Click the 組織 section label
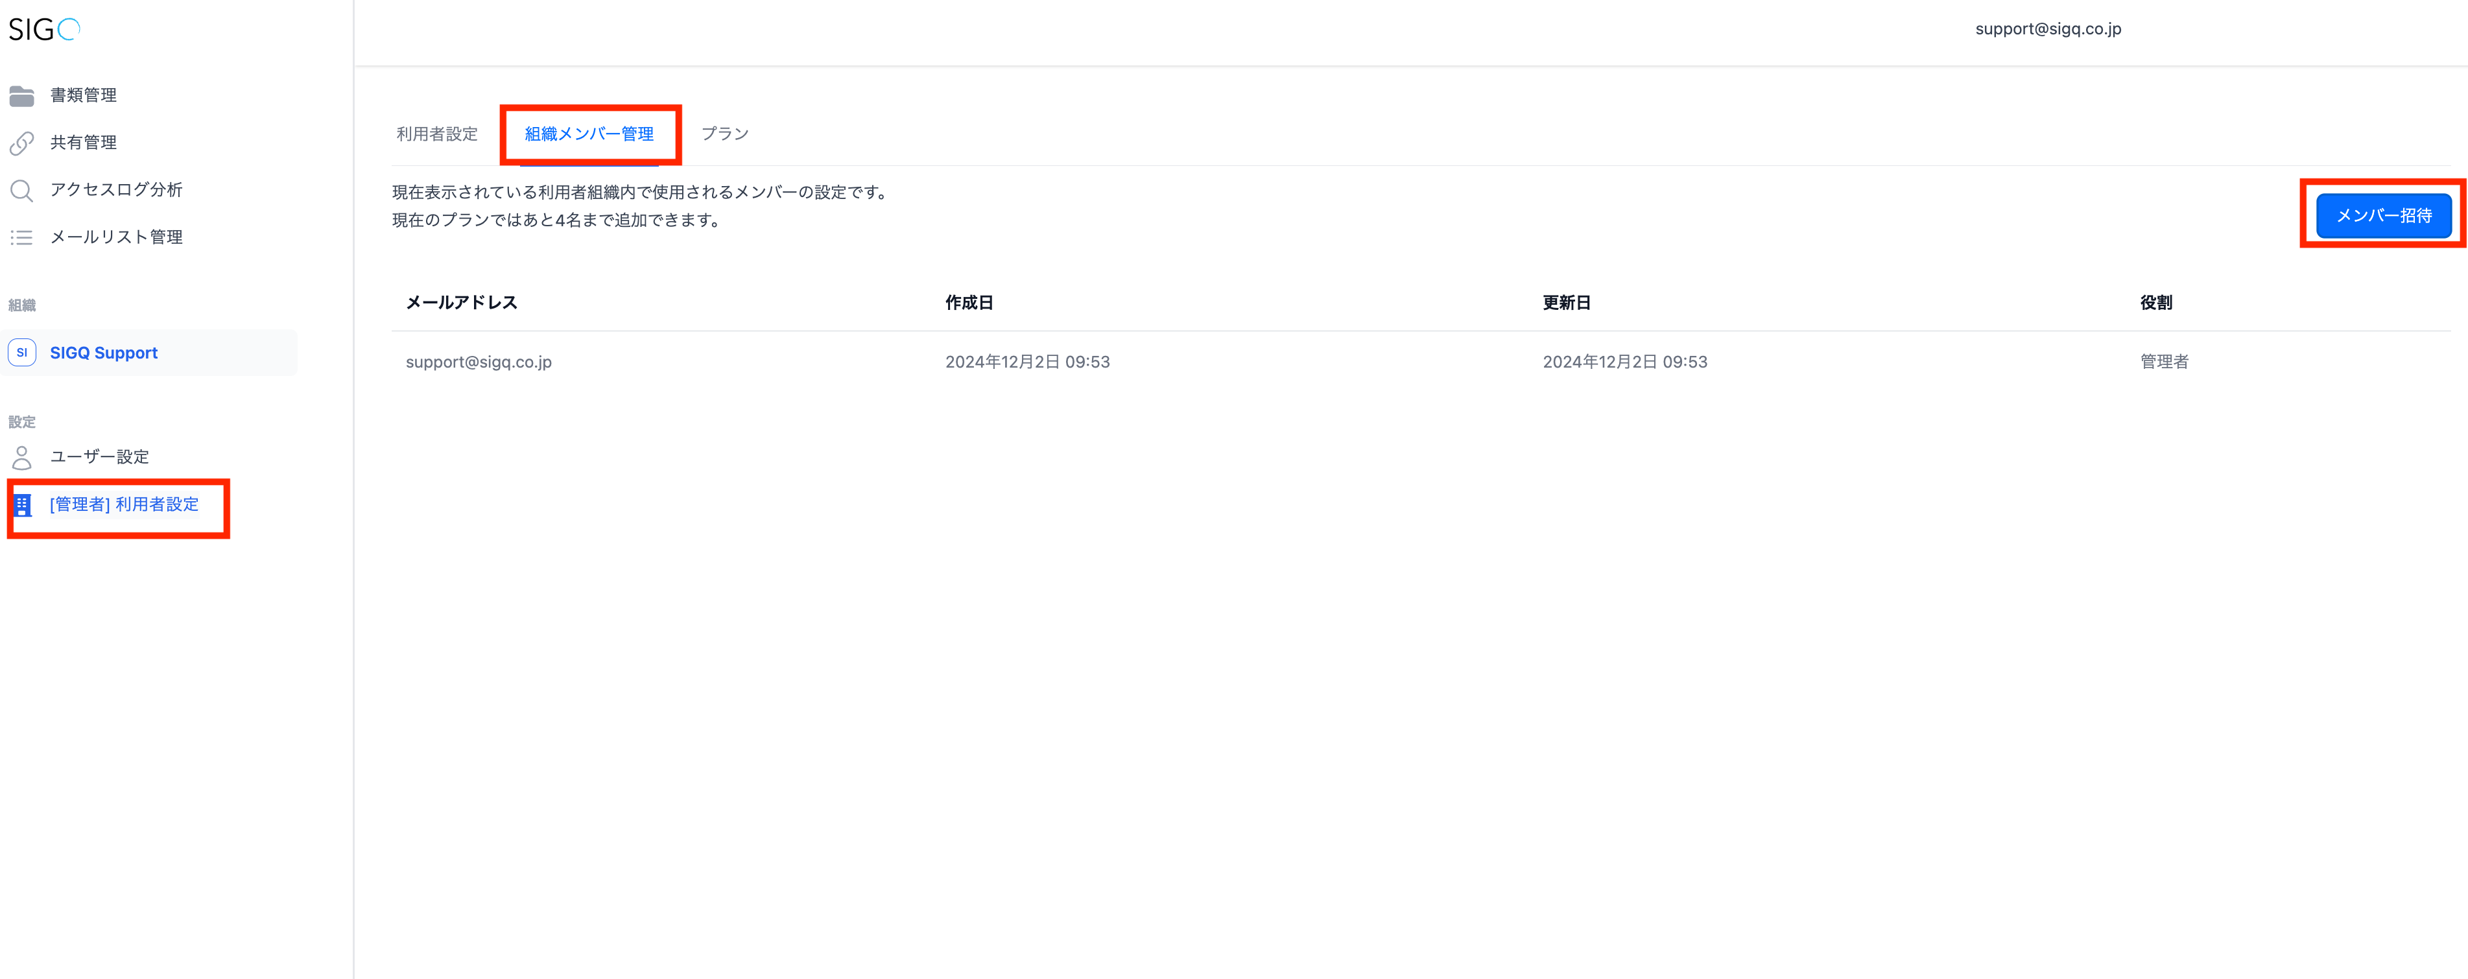 pos(22,305)
